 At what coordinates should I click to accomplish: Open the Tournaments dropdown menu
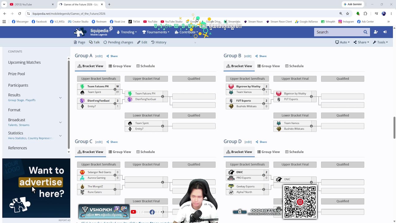tap(156, 32)
